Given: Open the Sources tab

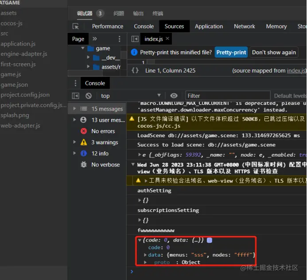Looking at the screenshot, I should click(174, 27).
